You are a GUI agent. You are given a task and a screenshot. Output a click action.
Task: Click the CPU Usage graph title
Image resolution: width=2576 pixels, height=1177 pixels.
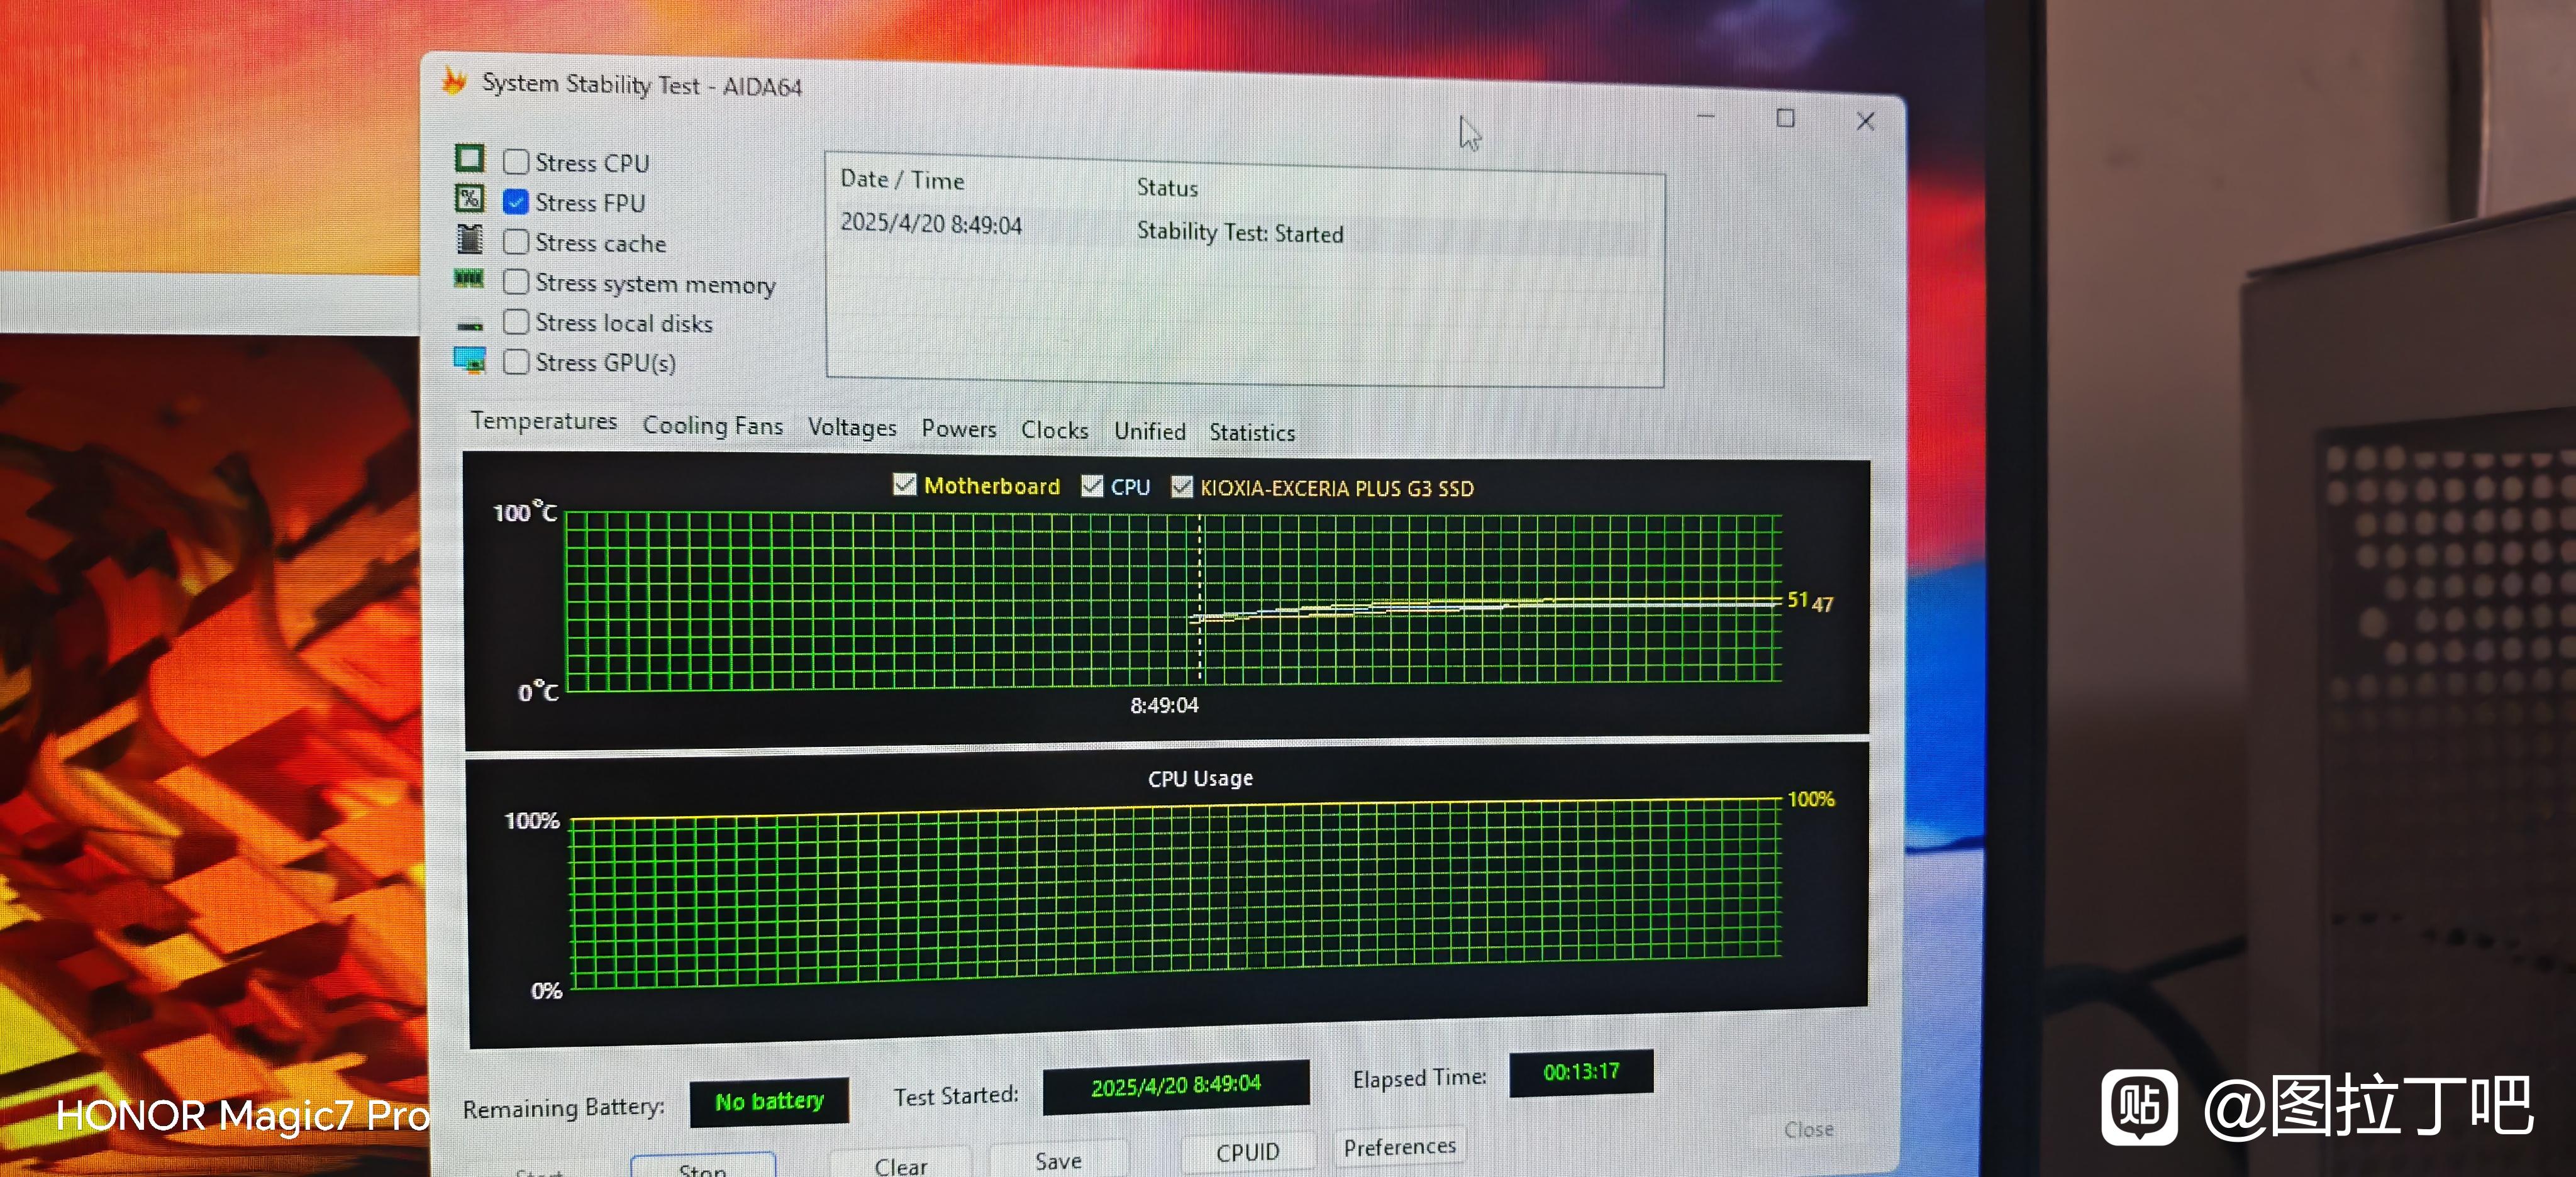coord(1200,778)
